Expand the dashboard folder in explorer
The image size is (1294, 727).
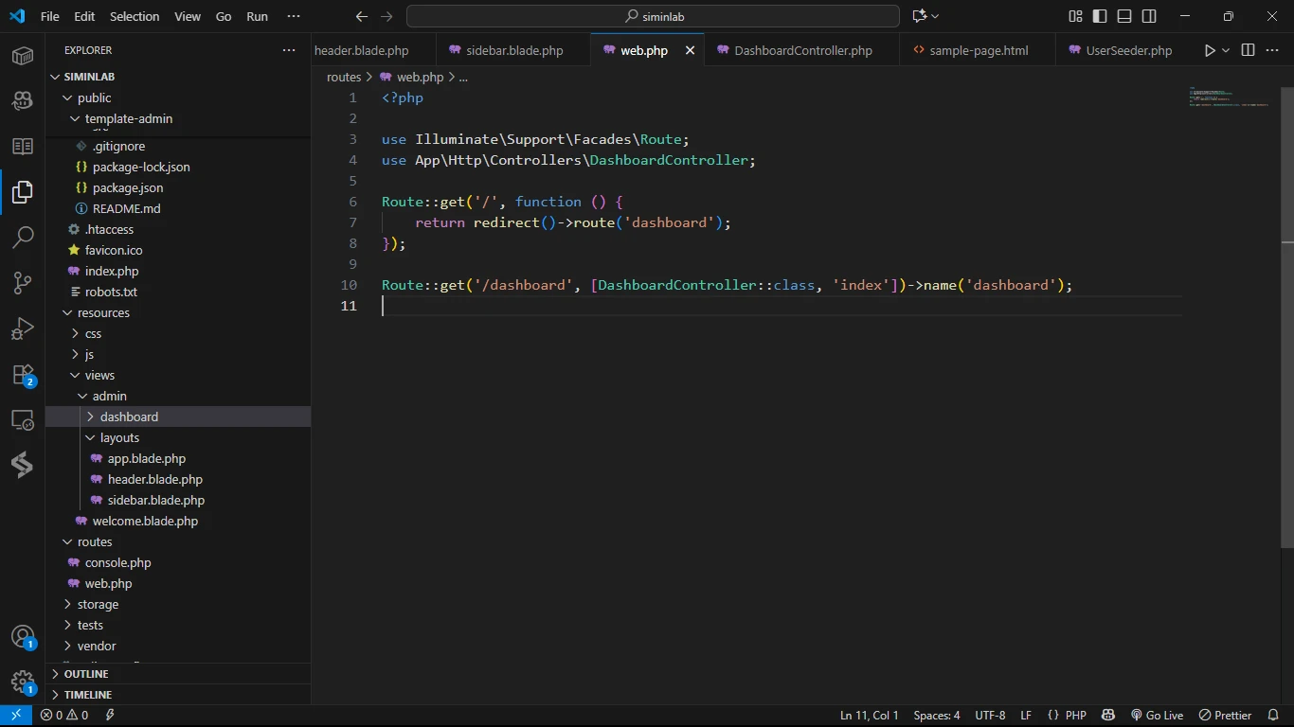(x=129, y=417)
